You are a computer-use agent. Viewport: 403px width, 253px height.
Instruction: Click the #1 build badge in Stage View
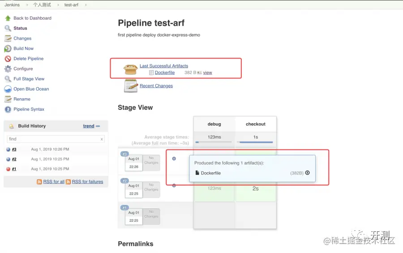tap(124, 207)
